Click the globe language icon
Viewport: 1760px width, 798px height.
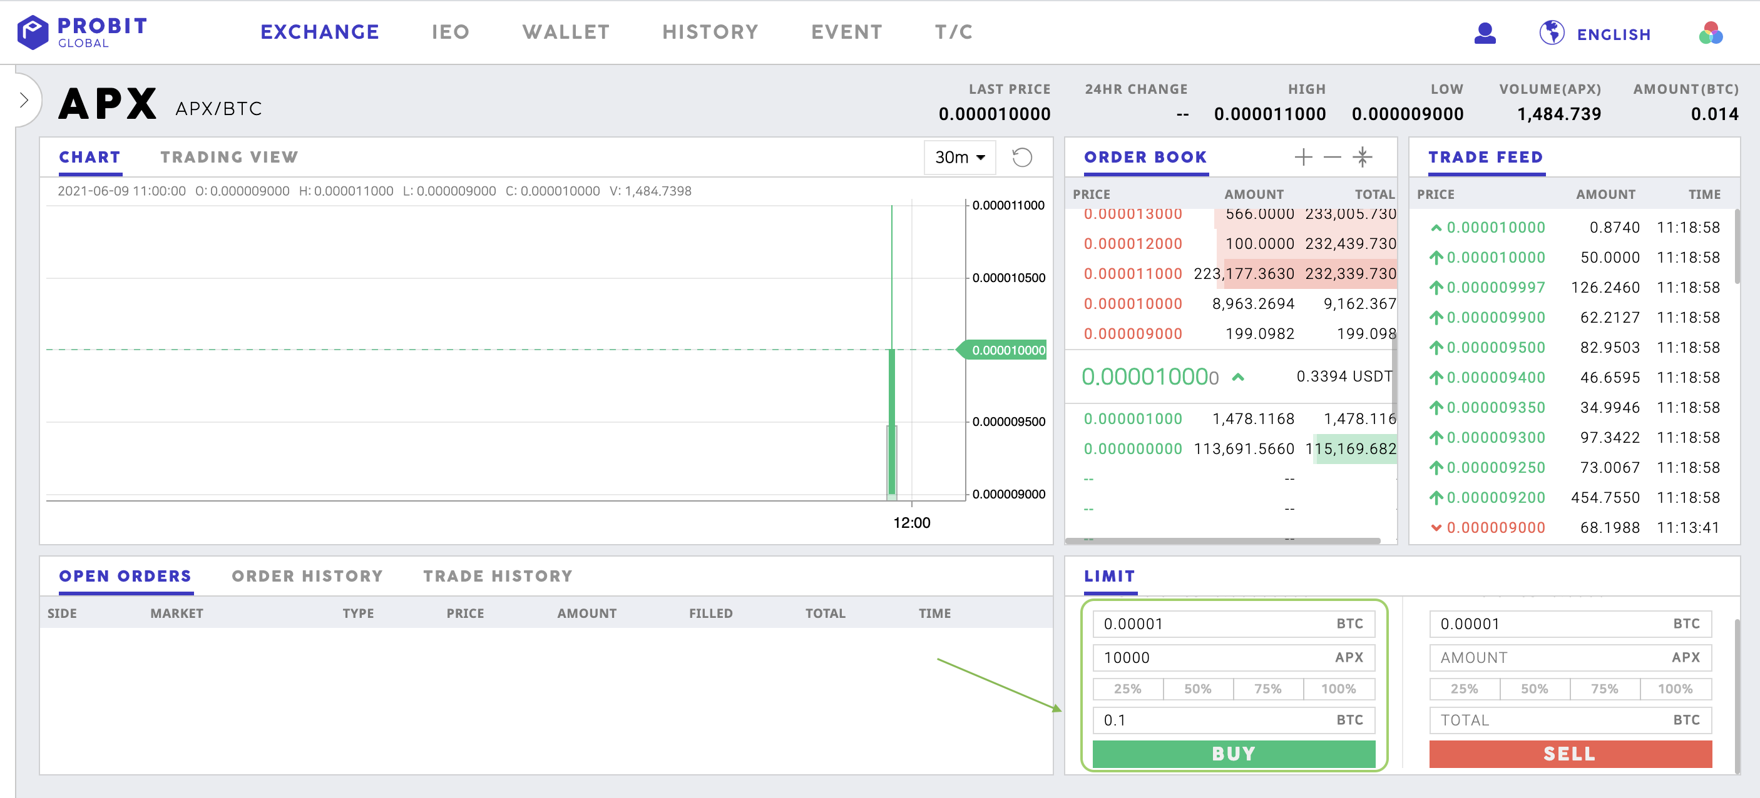pos(1552,33)
